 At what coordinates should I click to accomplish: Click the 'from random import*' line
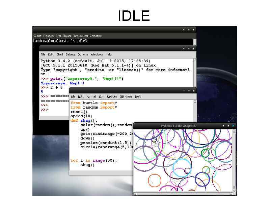94,108
